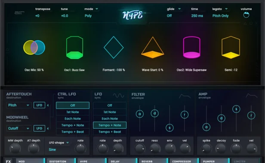
Task: Click the filter attack slider handle
Action: point(140,114)
